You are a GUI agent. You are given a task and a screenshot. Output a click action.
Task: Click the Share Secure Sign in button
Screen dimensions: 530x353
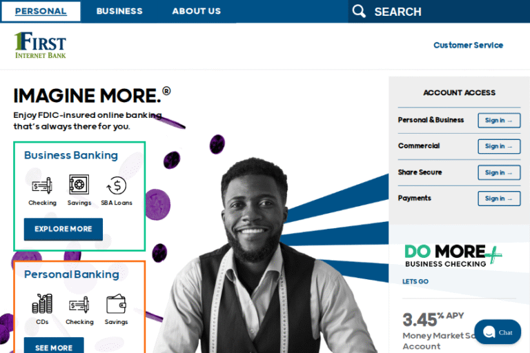point(499,172)
